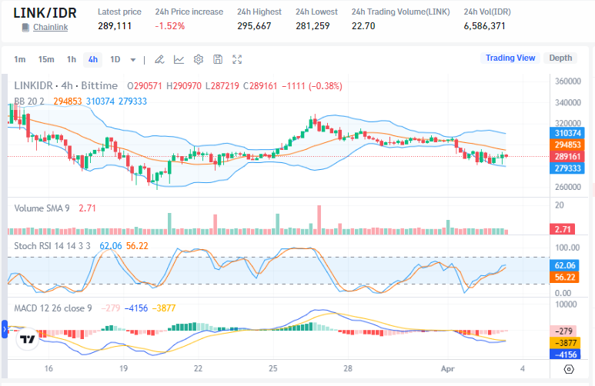Click the -1.52% price change value
Screen dimensions: 595x386
click(169, 26)
